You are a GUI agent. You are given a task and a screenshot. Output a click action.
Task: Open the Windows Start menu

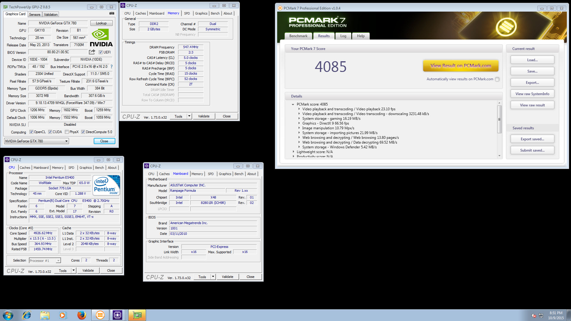point(8,315)
